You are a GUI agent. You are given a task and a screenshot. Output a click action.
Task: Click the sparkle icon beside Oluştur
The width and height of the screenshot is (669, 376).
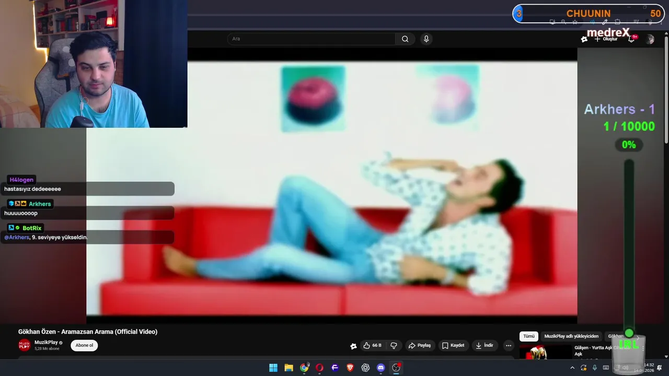click(x=584, y=39)
